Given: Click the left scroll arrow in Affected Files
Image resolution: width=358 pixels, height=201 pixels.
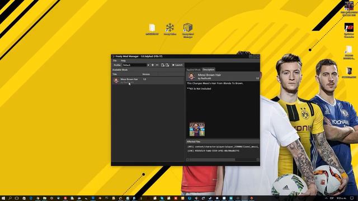Looking at the screenshot, I should pos(187,160).
